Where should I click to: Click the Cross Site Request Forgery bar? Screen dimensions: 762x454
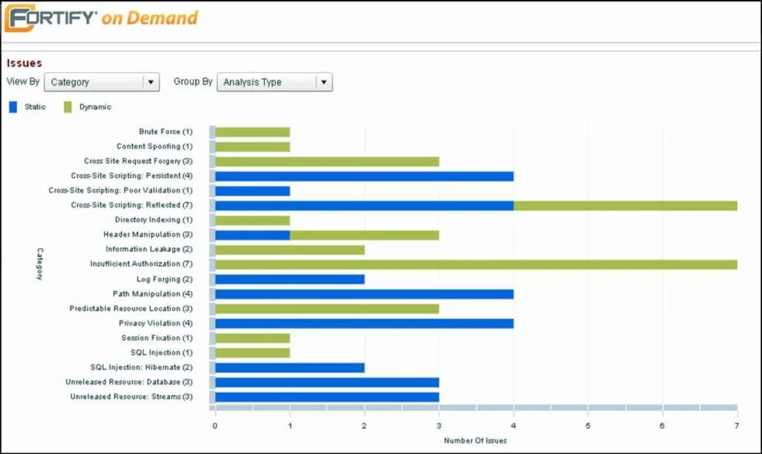click(327, 162)
